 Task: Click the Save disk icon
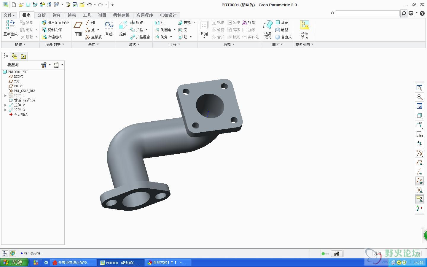[x=28, y=5]
